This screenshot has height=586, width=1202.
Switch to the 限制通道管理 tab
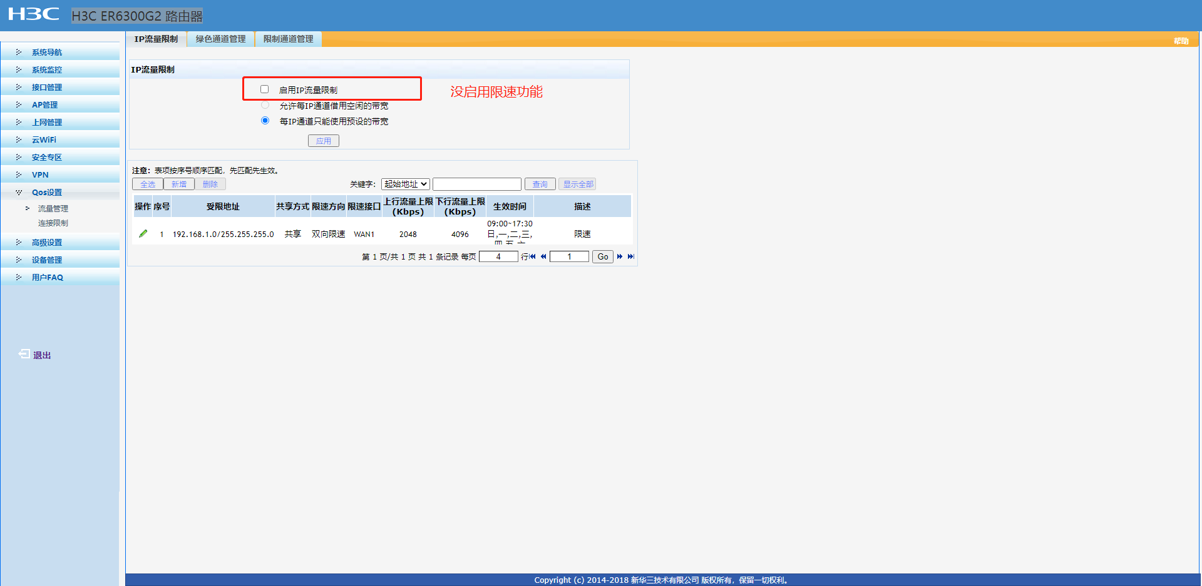(x=288, y=39)
